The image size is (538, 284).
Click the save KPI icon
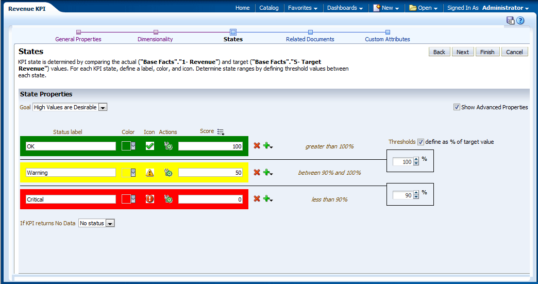510,21
